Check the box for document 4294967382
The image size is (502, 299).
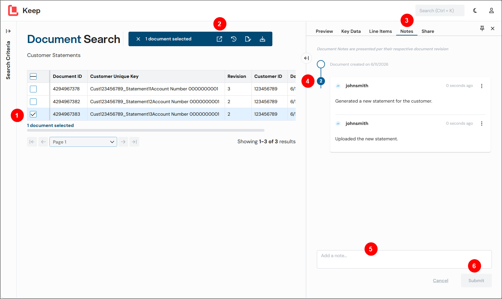click(x=33, y=102)
